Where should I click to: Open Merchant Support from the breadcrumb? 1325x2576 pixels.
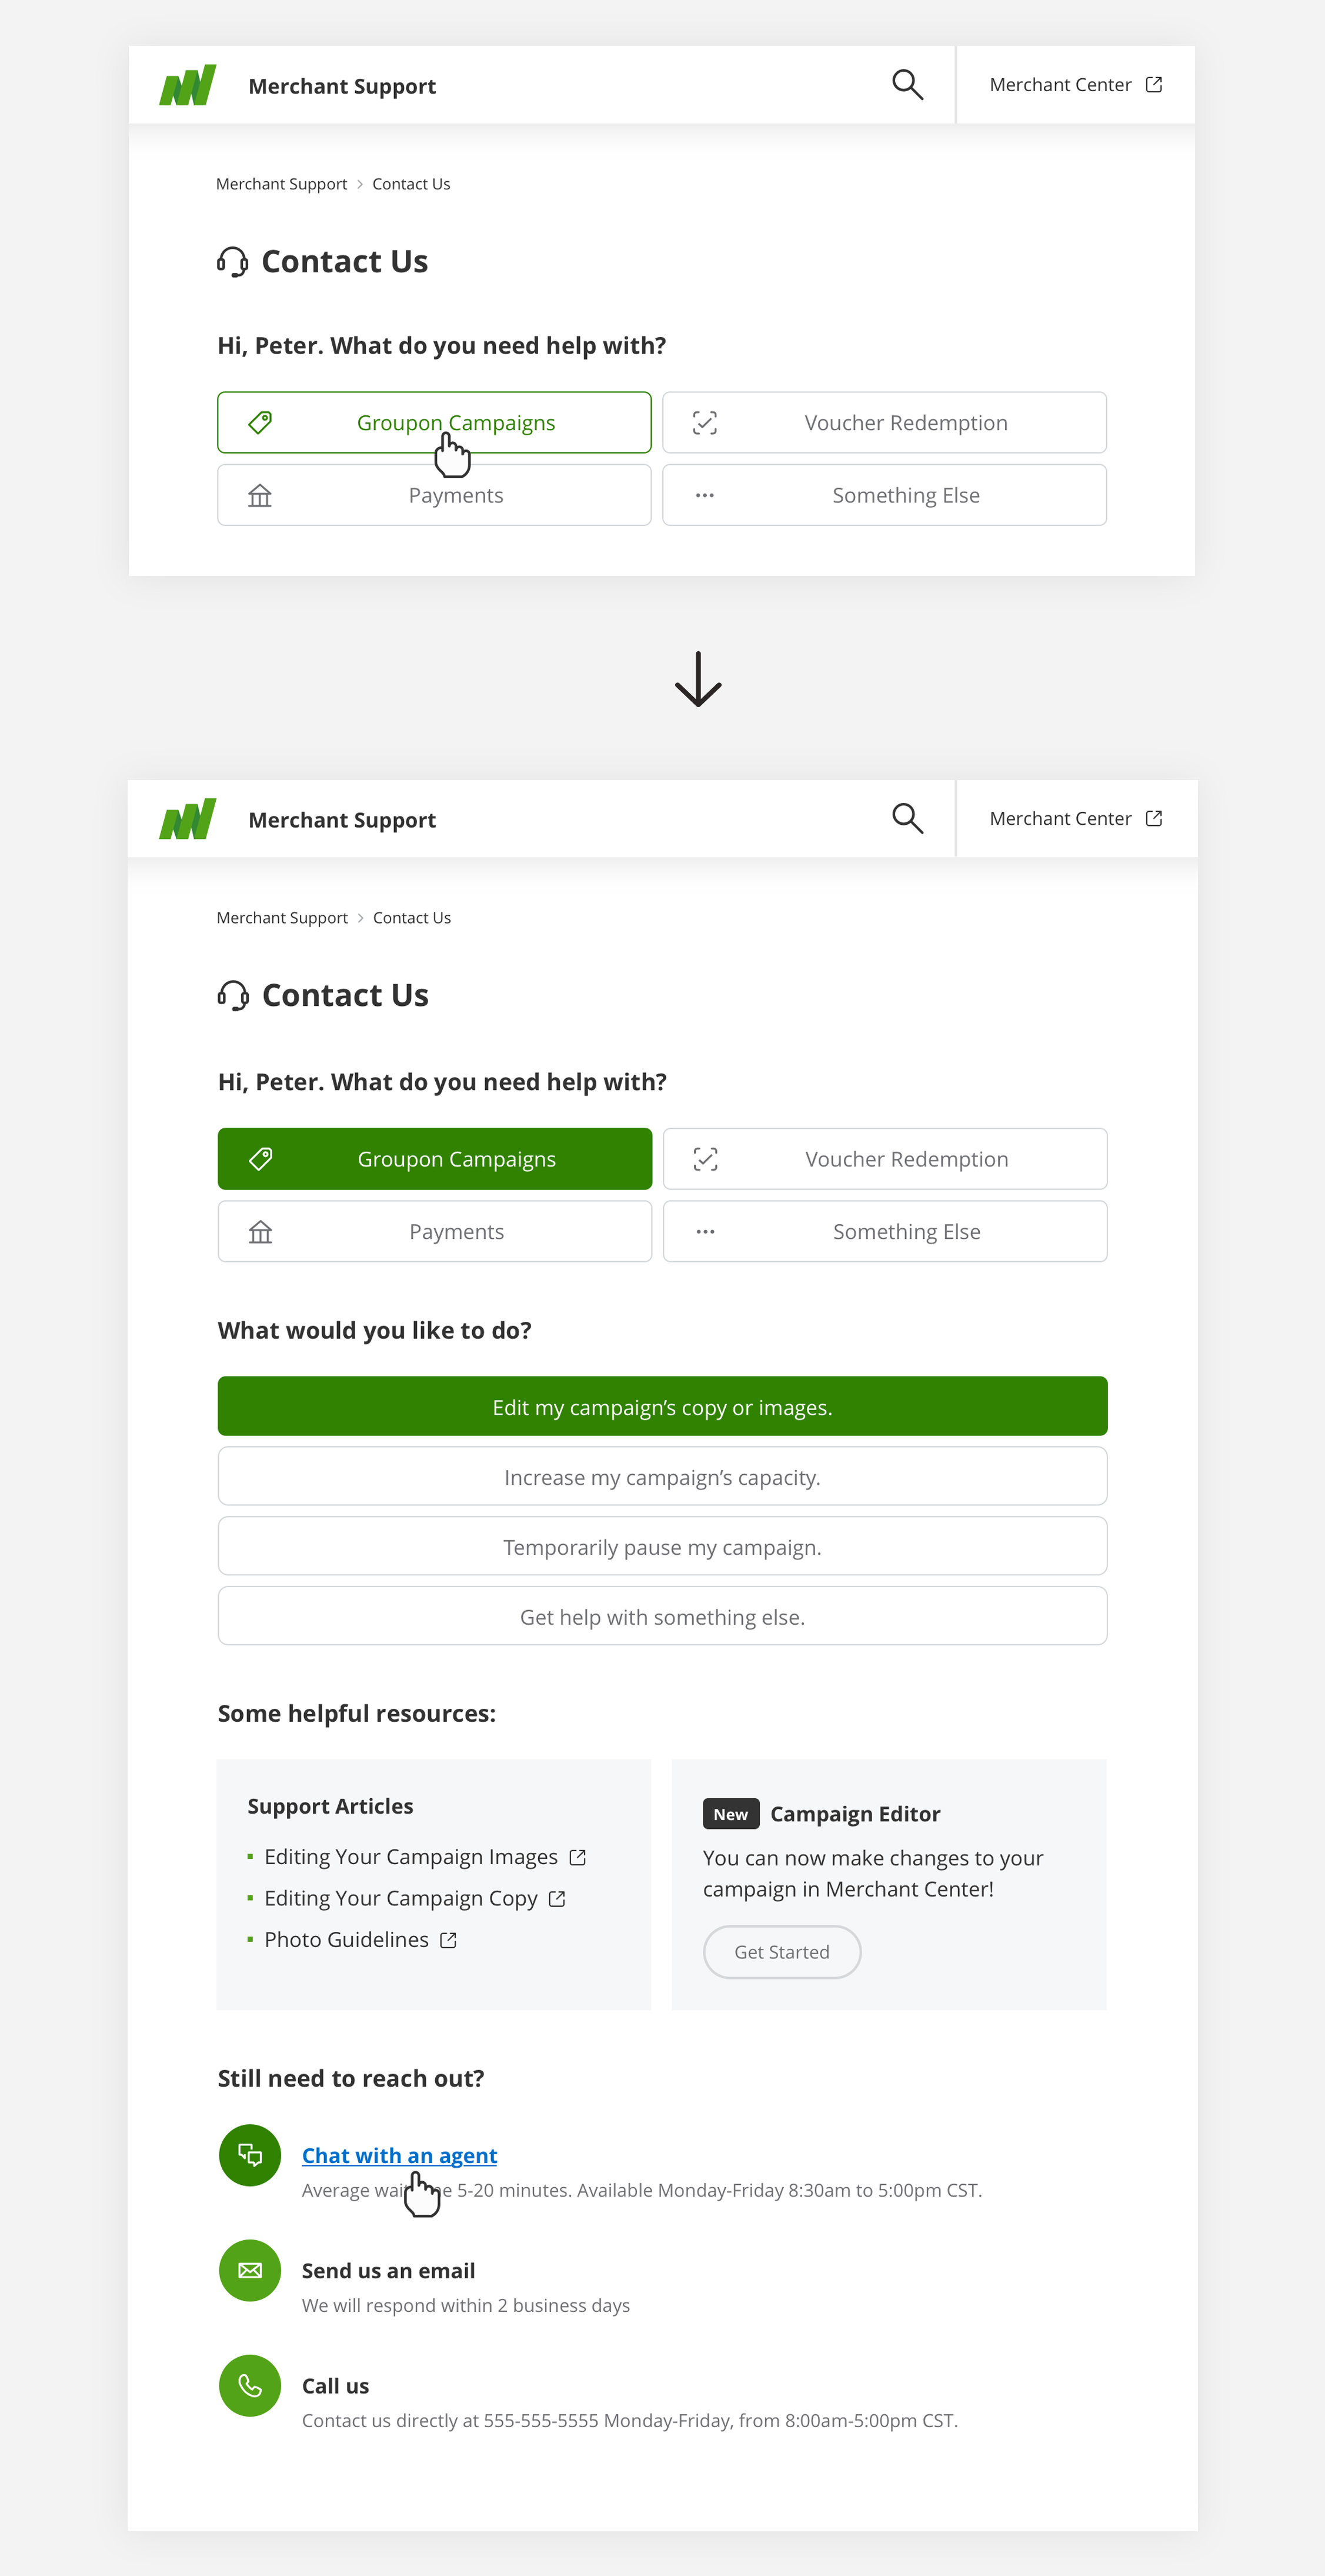tap(281, 183)
